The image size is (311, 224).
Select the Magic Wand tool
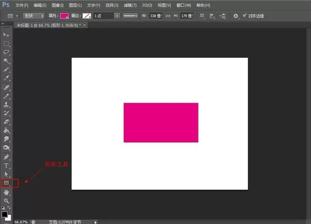pyautogui.click(x=6, y=61)
